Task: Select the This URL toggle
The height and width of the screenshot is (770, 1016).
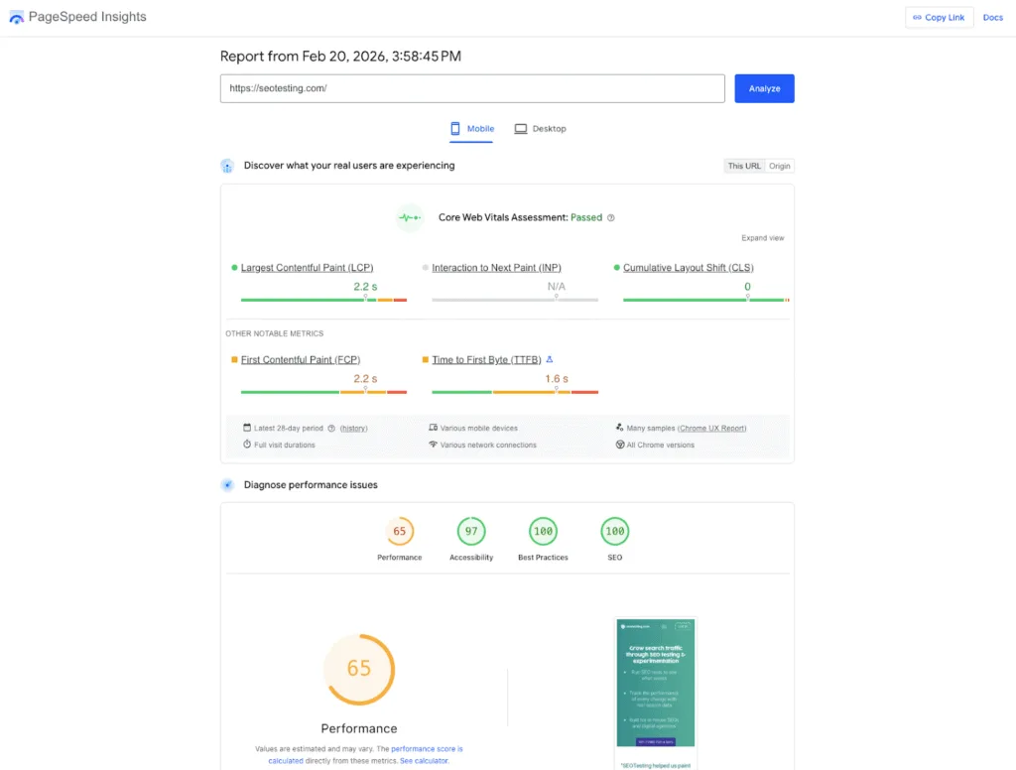Action: 744,166
